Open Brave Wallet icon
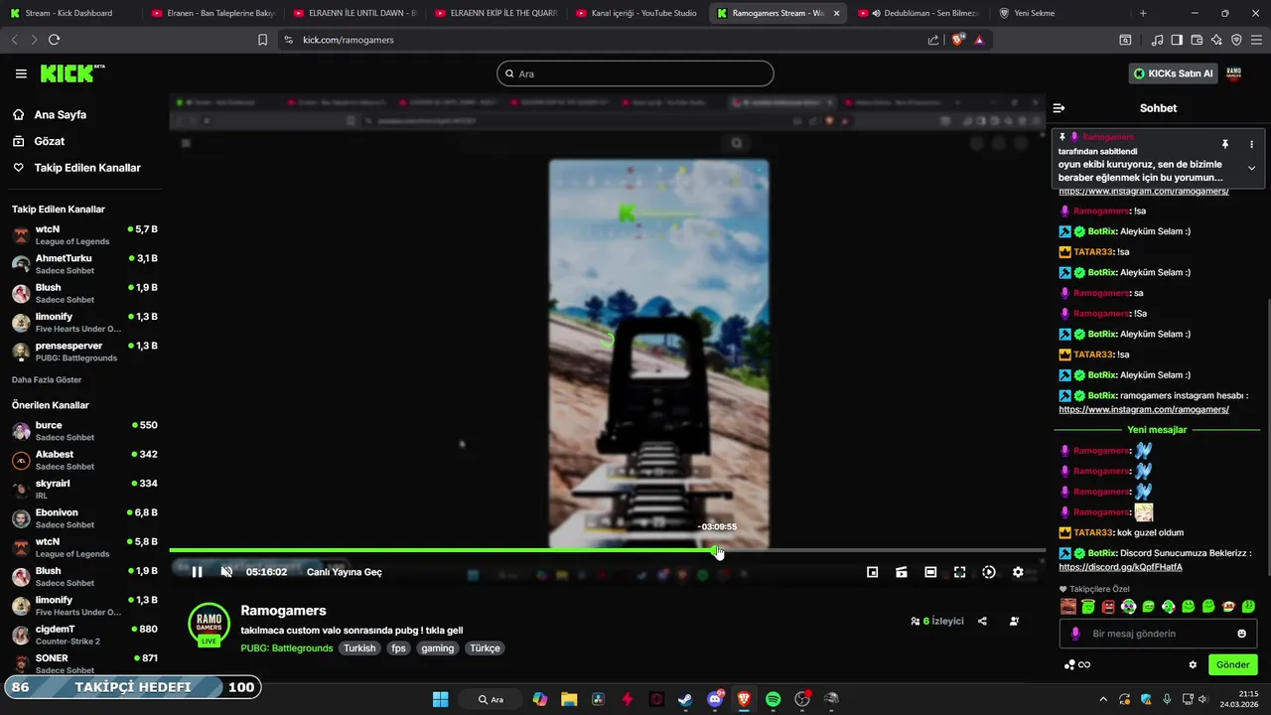 pyautogui.click(x=1197, y=40)
